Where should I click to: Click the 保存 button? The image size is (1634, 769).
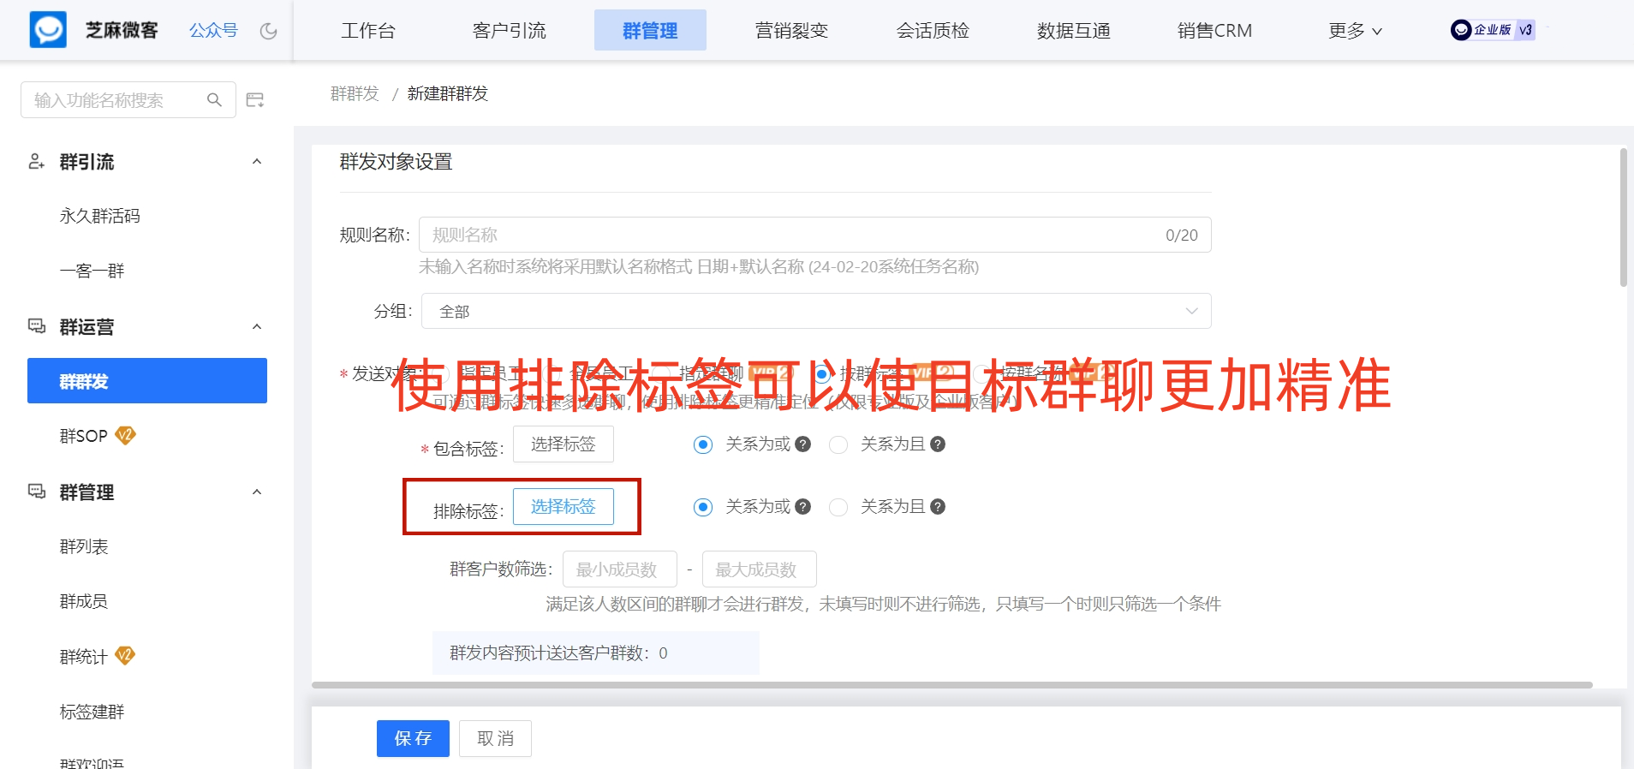[413, 738]
